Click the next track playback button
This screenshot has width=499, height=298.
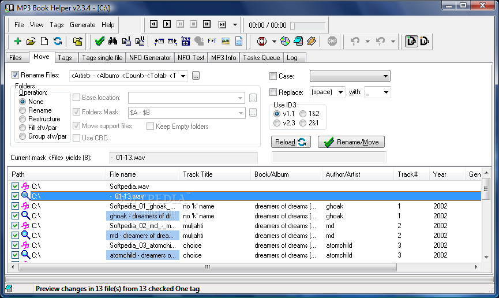click(x=207, y=24)
